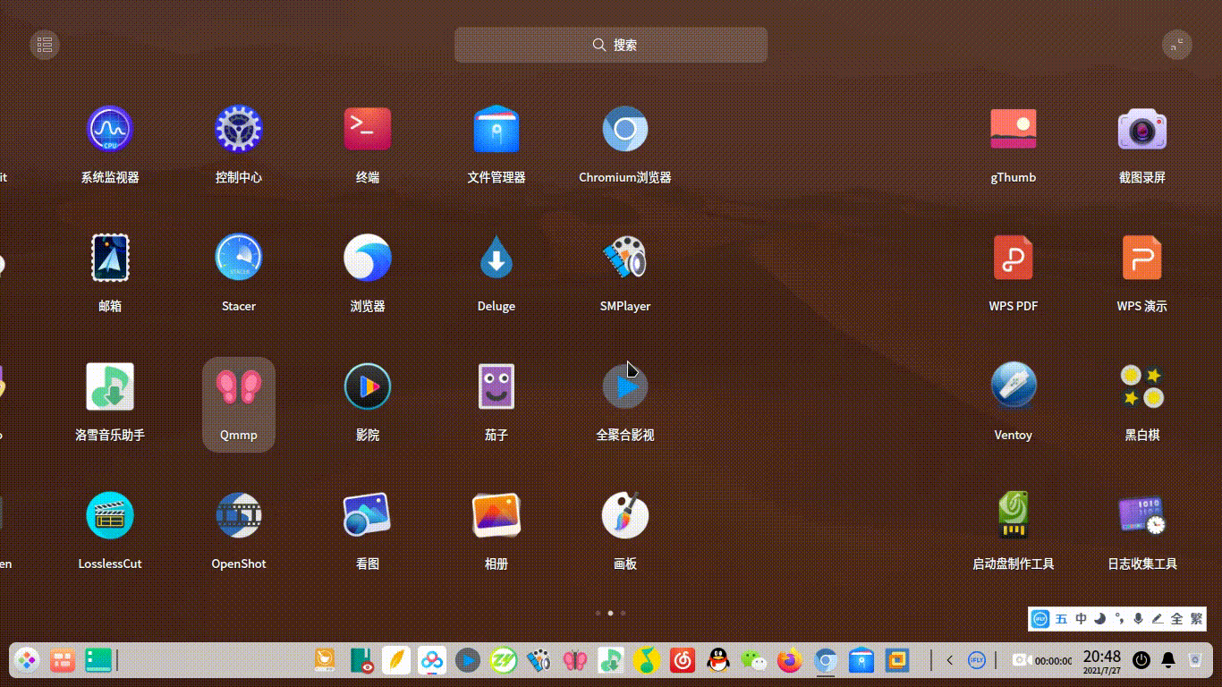Click the launcher button in the dock
Image resolution: width=1222 pixels, height=687 pixels.
(27, 661)
